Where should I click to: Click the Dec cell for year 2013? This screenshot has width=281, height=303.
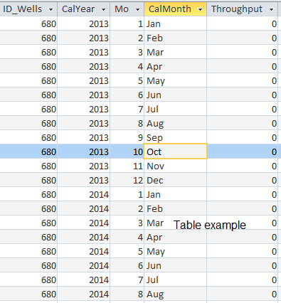coord(176,180)
